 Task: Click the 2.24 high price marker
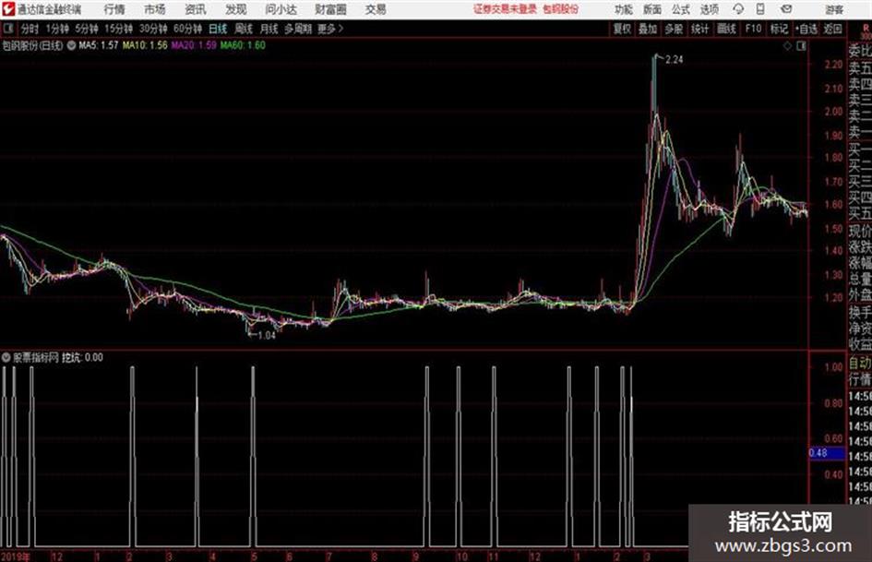click(x=674, y=60)
